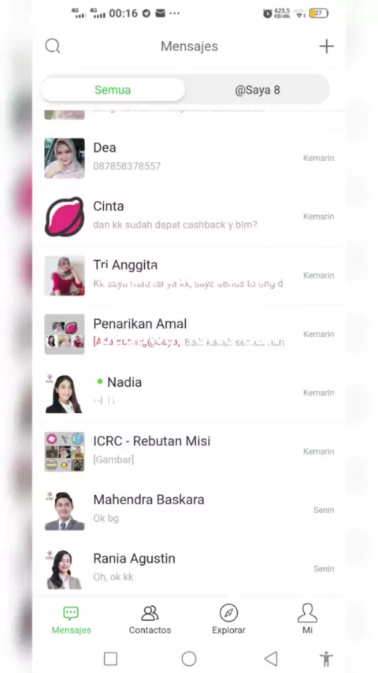Open the chat with Dea
This screenshot has height=673, width=378.
[189, 158]
